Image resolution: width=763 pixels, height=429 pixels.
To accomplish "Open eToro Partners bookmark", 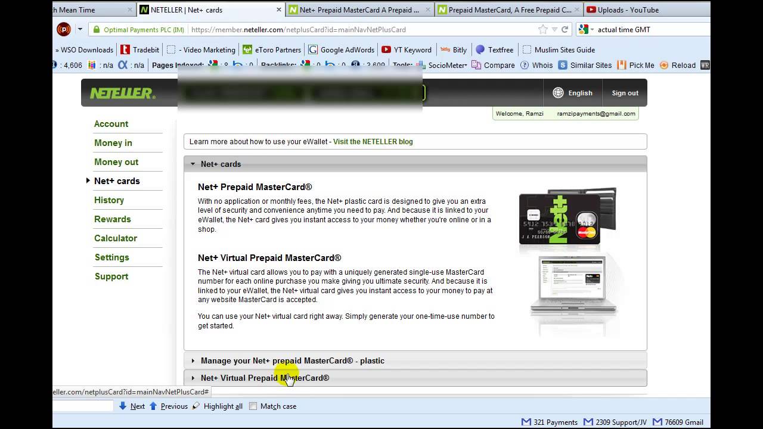I will pyautogui.click(x=271, y=49).
